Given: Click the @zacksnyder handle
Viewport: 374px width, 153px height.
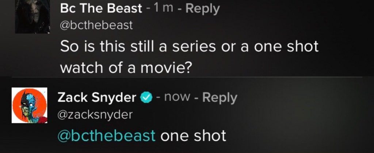Looking at the screenshot, I should (95, 115).
